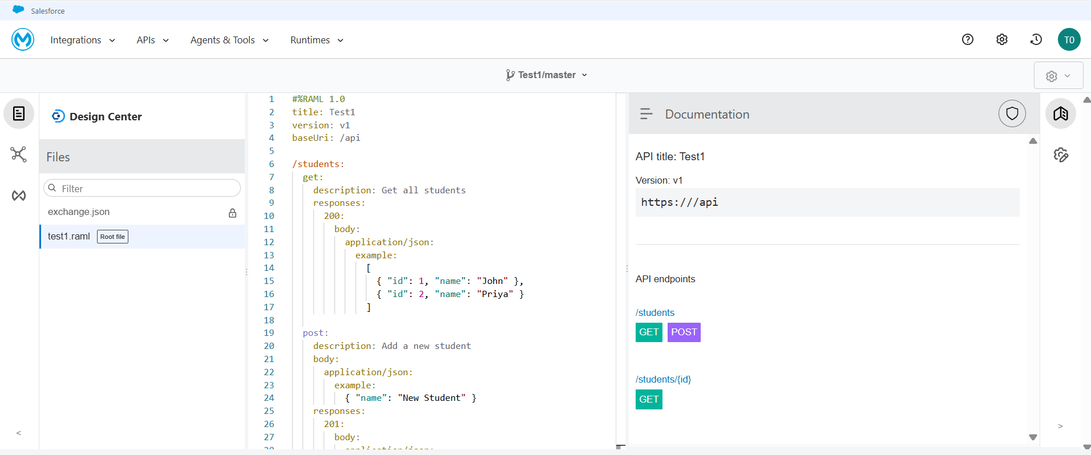This screenshot has width=1091, height=455.
Task: Open the Runtimes menu
Action: pos(317,40)
